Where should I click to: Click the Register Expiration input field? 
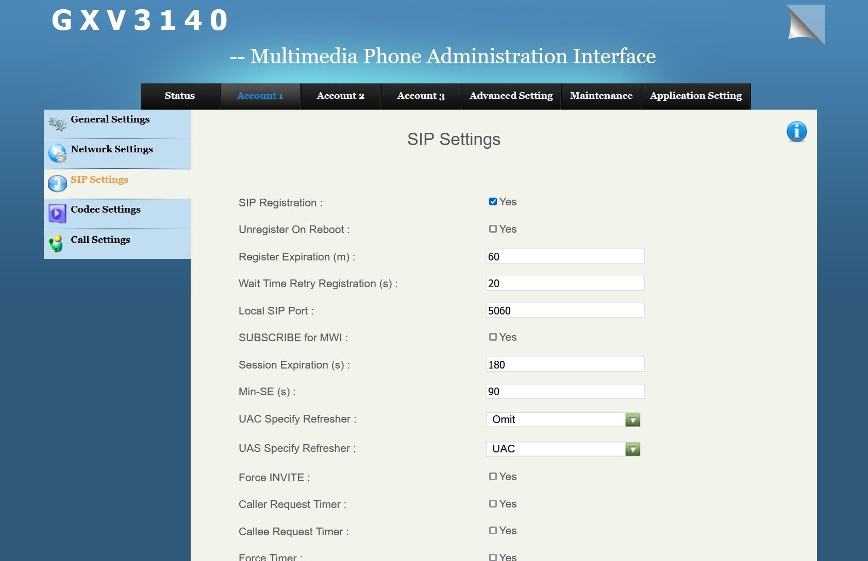(565, 256)
